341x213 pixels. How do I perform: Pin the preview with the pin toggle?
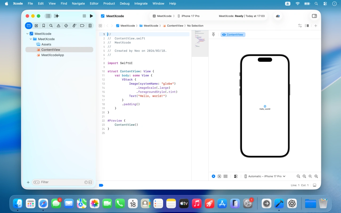213,34
